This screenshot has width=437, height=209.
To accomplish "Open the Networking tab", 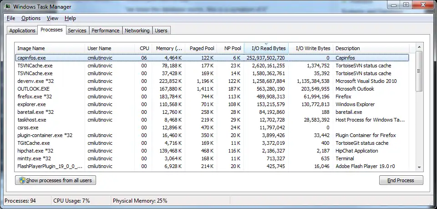I will [137, 31].
